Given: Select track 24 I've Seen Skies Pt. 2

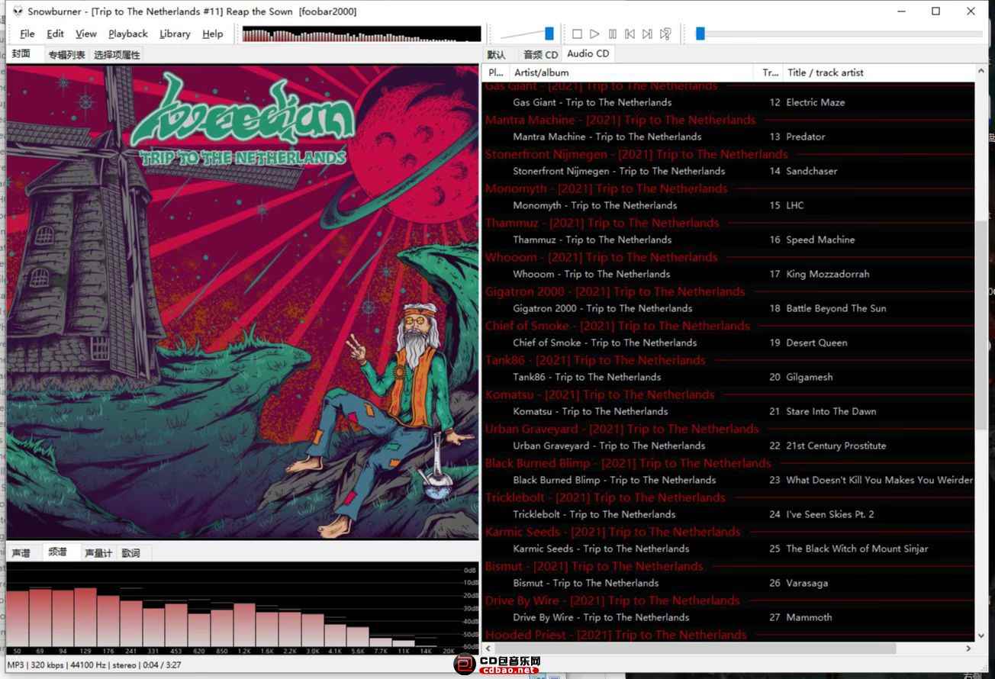Looking at the screenshot, I should click(729, 514).
